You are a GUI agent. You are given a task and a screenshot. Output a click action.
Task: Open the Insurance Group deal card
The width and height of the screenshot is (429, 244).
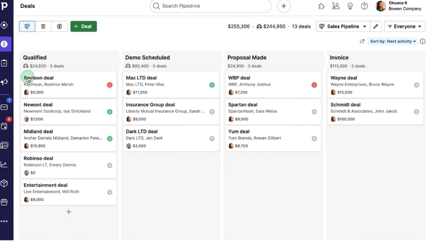[171, 112]
